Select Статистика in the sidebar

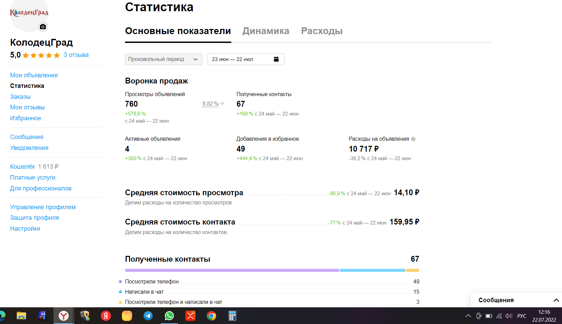click(x=27, y=86)
